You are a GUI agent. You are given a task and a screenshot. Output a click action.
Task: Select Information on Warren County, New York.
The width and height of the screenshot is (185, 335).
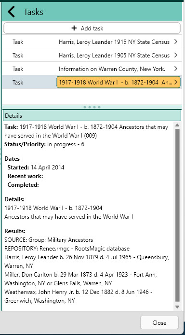pyautogui.click(x=112, y=69)
